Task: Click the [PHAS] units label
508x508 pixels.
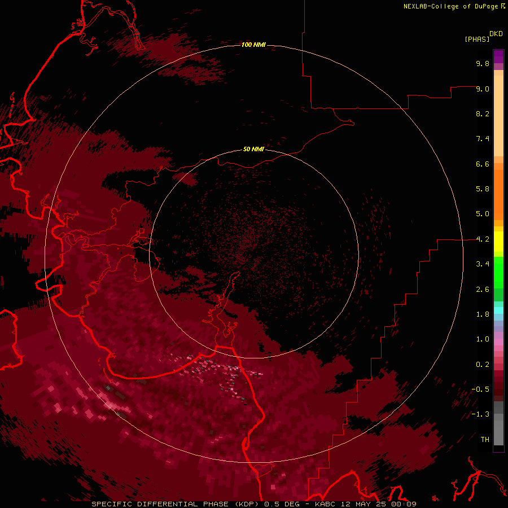Action: tap(477, 39)
